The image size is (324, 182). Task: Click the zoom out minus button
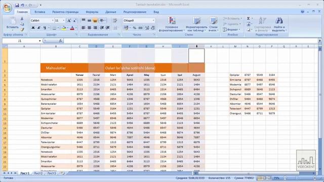click(285, 178)
